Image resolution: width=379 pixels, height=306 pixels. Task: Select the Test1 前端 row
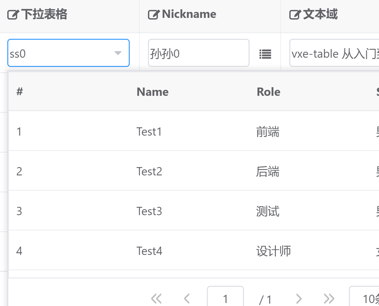(166, 131)
